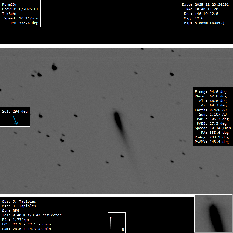
Task: Click the E/N compass orientation indicator
Action: tap(116, 222)
